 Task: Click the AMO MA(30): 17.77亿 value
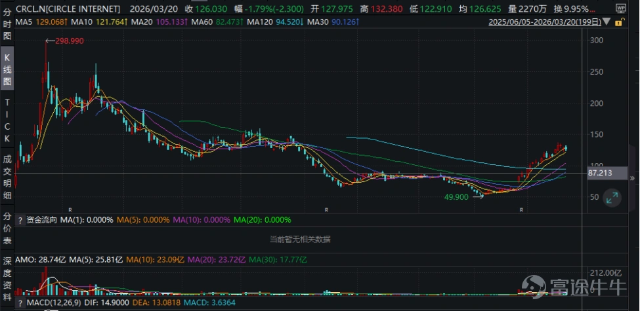[x=278, y=259]
